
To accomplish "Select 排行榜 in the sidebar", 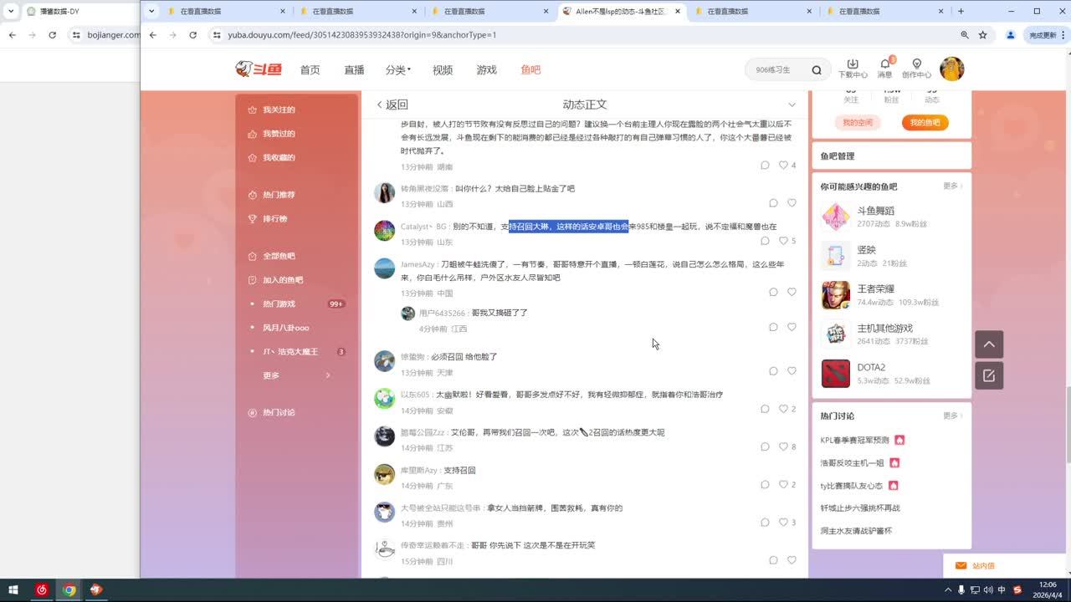I will pyautogui.click(x=274, y=219).
